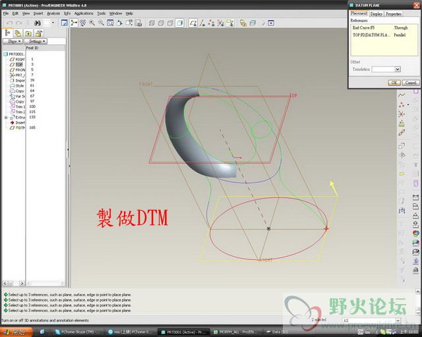Switch to MORPH_ALL Pro/ENGINEER taskbar window
Screen dimensions: 422x337
(x=236, y=332)
